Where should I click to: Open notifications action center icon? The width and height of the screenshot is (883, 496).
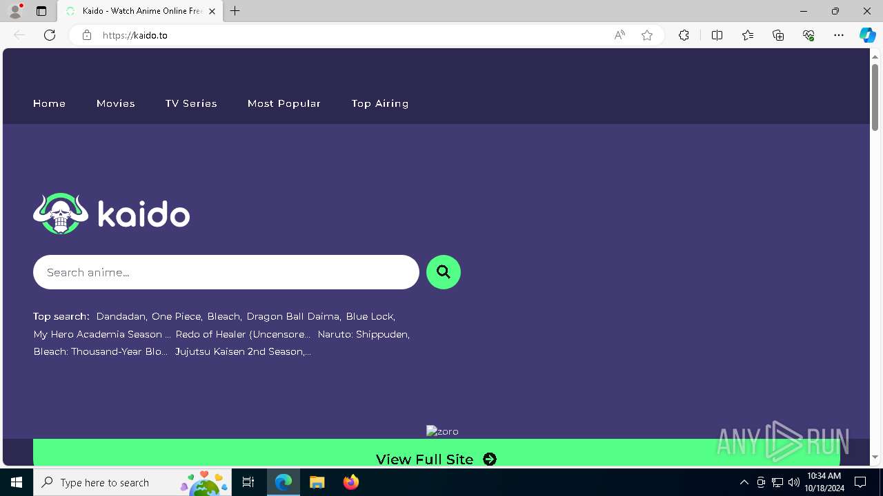[x=860, y=482]
